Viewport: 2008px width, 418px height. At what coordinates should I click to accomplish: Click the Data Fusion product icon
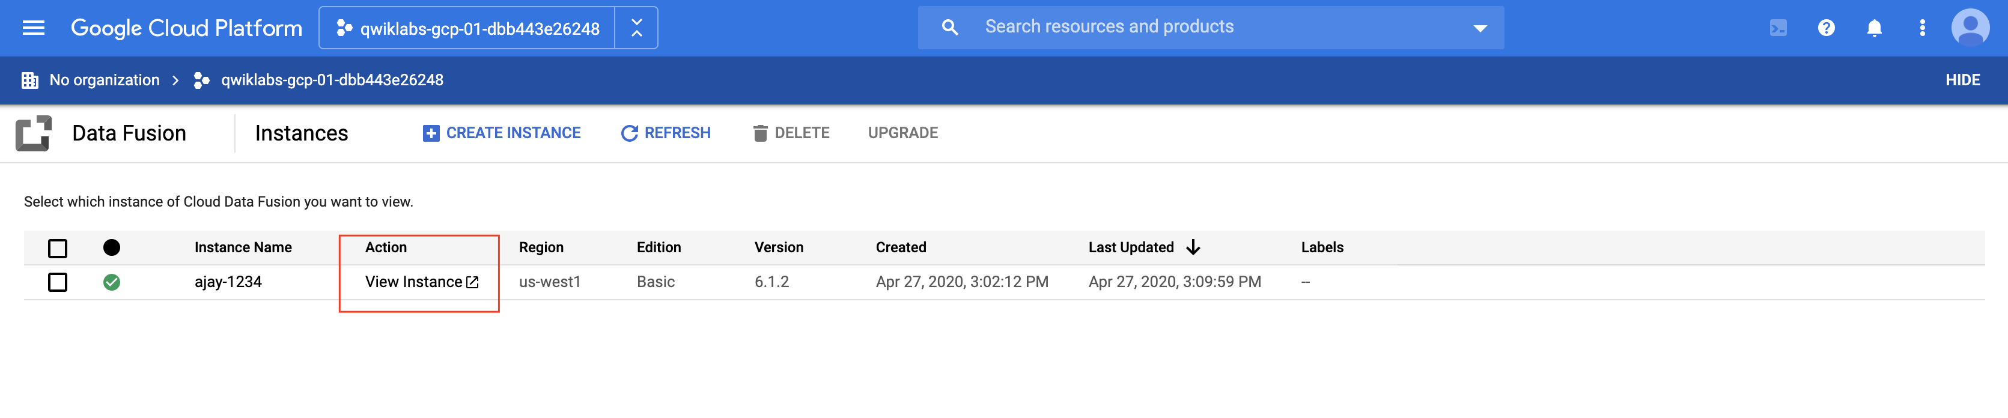click(34, 133)
